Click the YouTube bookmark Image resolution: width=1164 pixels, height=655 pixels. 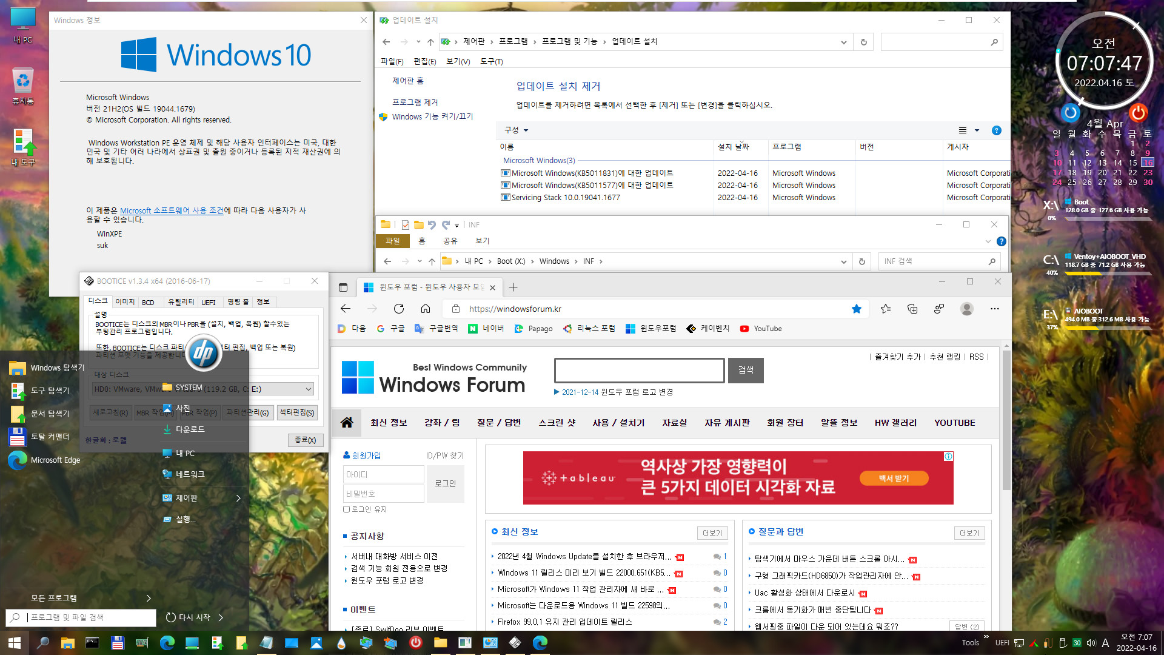tap(761, 329)
